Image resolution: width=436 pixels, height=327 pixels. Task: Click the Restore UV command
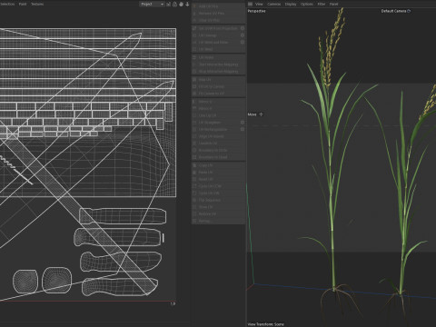point(218,214)
